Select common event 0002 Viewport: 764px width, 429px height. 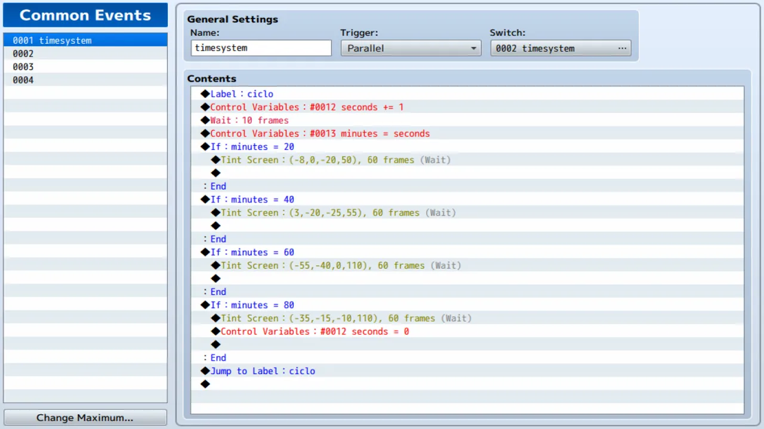[85, 54]
